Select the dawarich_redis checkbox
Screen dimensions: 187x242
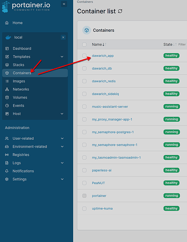point(84,81)
